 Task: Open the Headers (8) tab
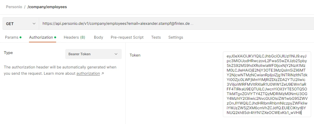click(x=74, y=37)
